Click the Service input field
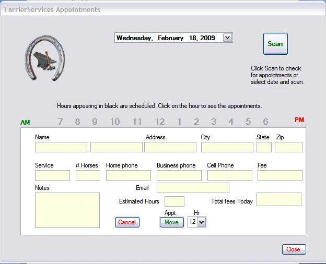326x264 pixels. (52, 175)
